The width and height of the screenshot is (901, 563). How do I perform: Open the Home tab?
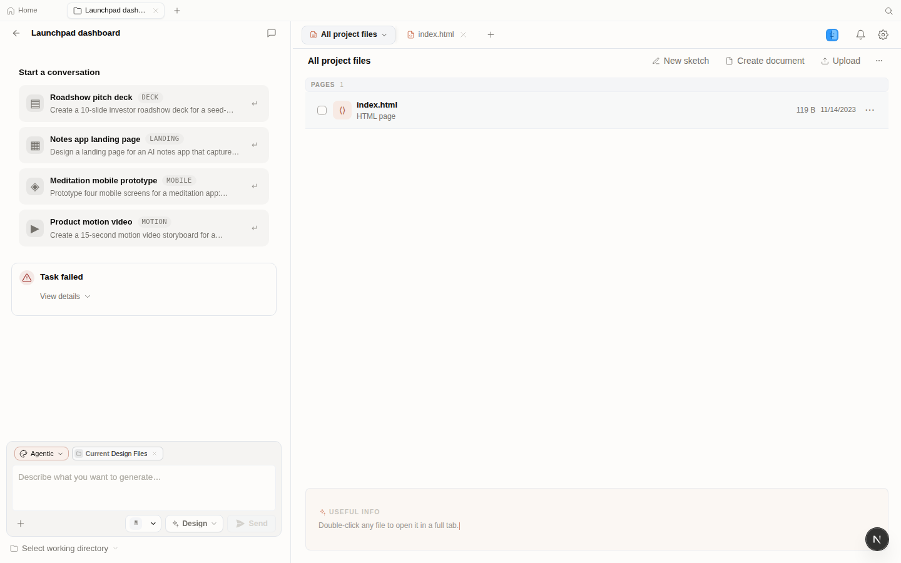(x=23, y=11)
